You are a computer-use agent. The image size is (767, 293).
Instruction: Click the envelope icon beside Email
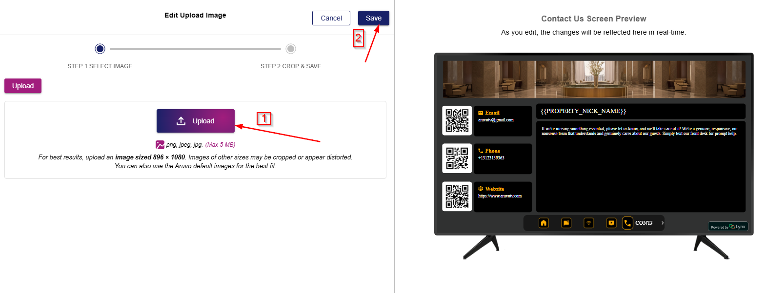481,113
